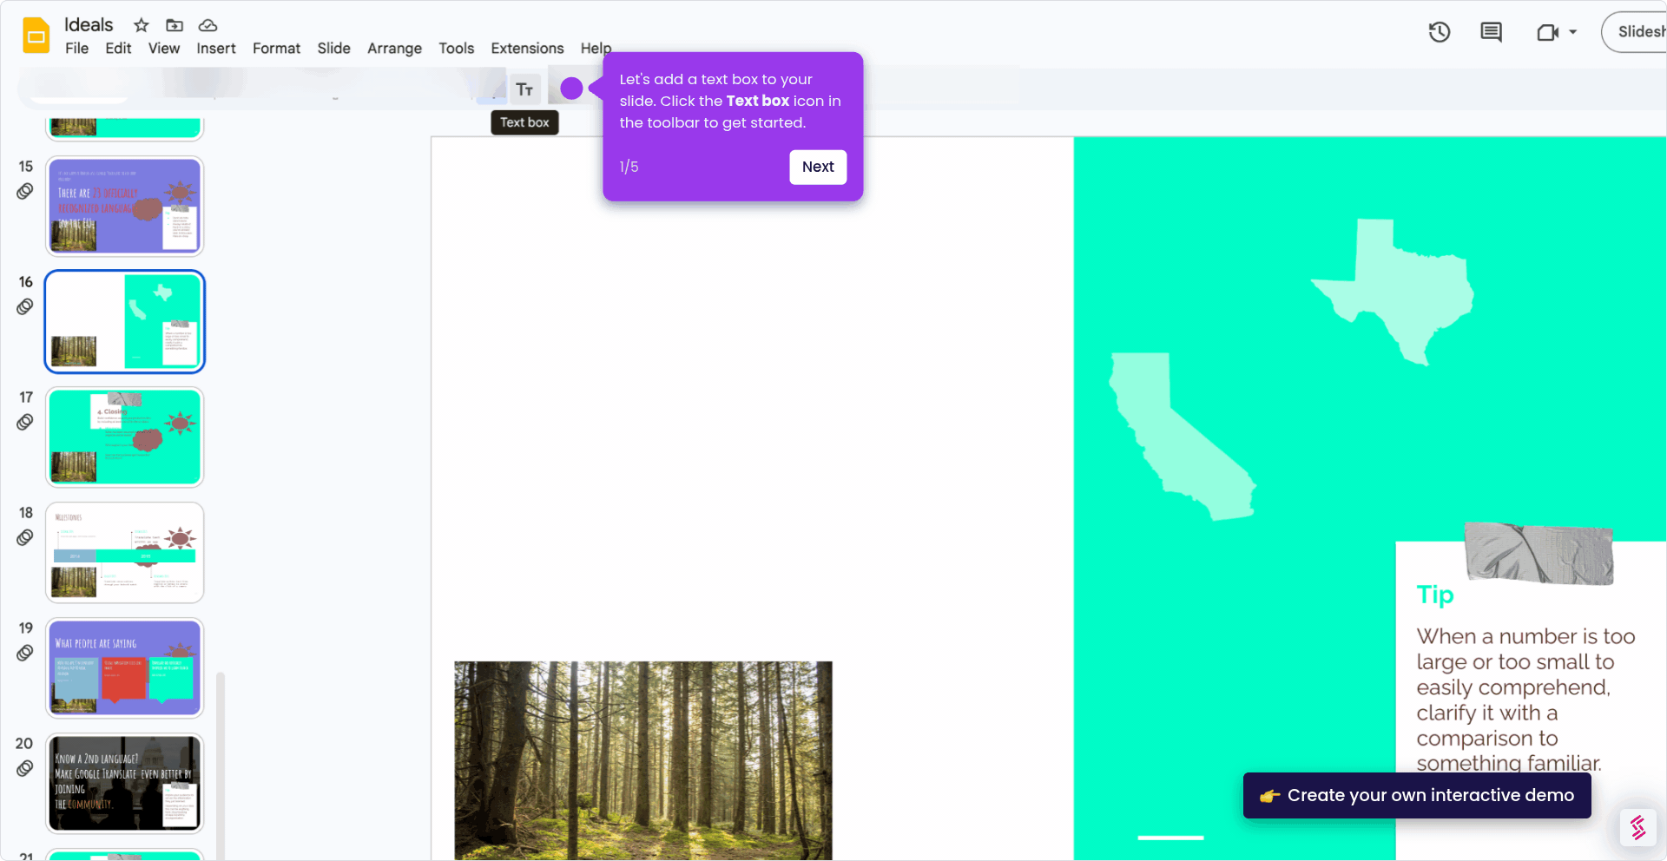Click the 1/5 step counter
This screenshot has width=1667, height=861.
coord(629,167)
